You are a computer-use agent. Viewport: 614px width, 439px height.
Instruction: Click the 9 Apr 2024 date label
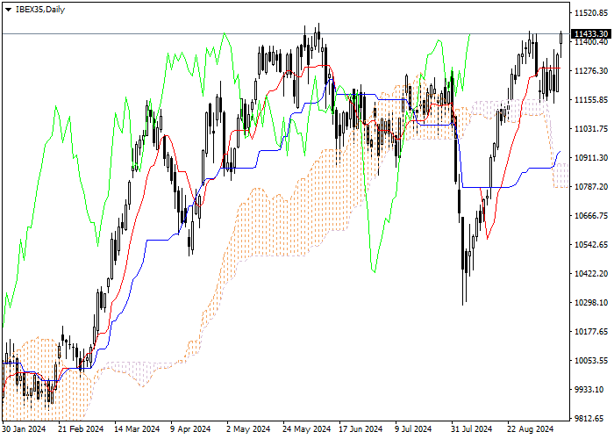(x=190, y=429)
